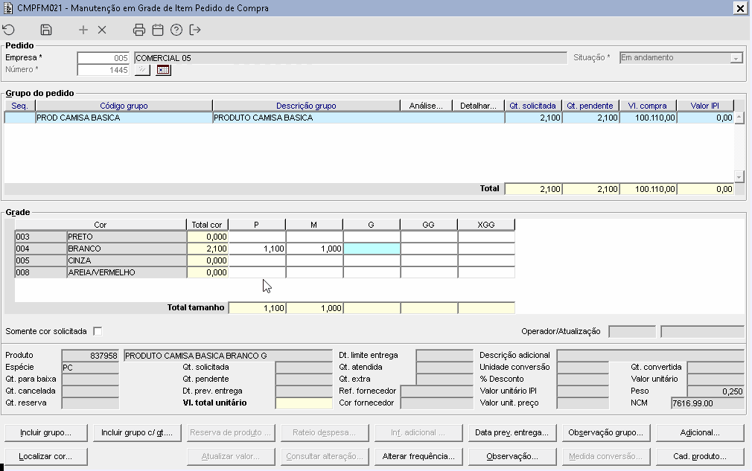Open Observação grupo... button
The image size is (752, 471).
(x=606, y=432)
